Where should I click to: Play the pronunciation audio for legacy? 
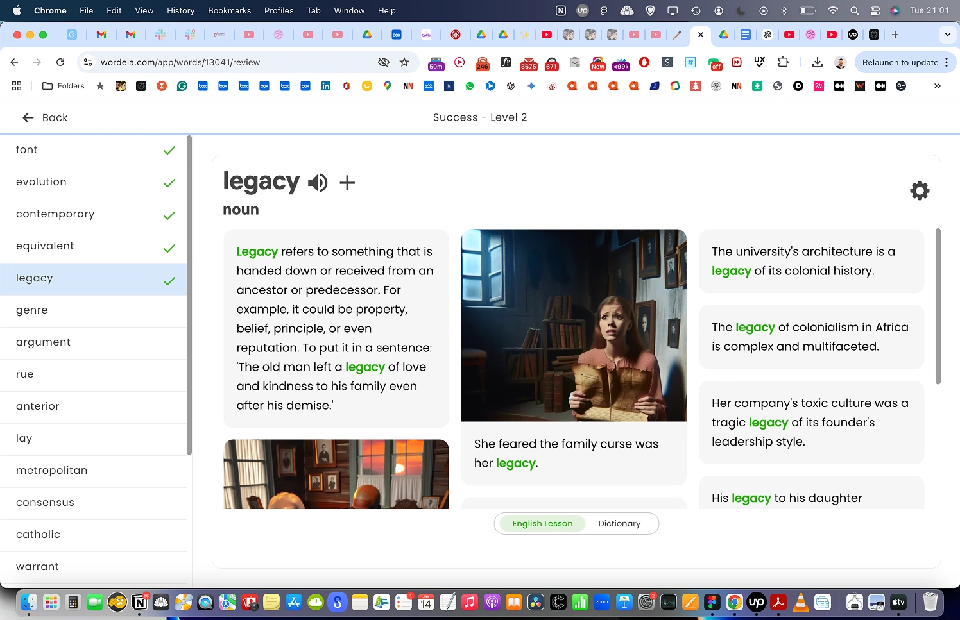click(318, 183)
